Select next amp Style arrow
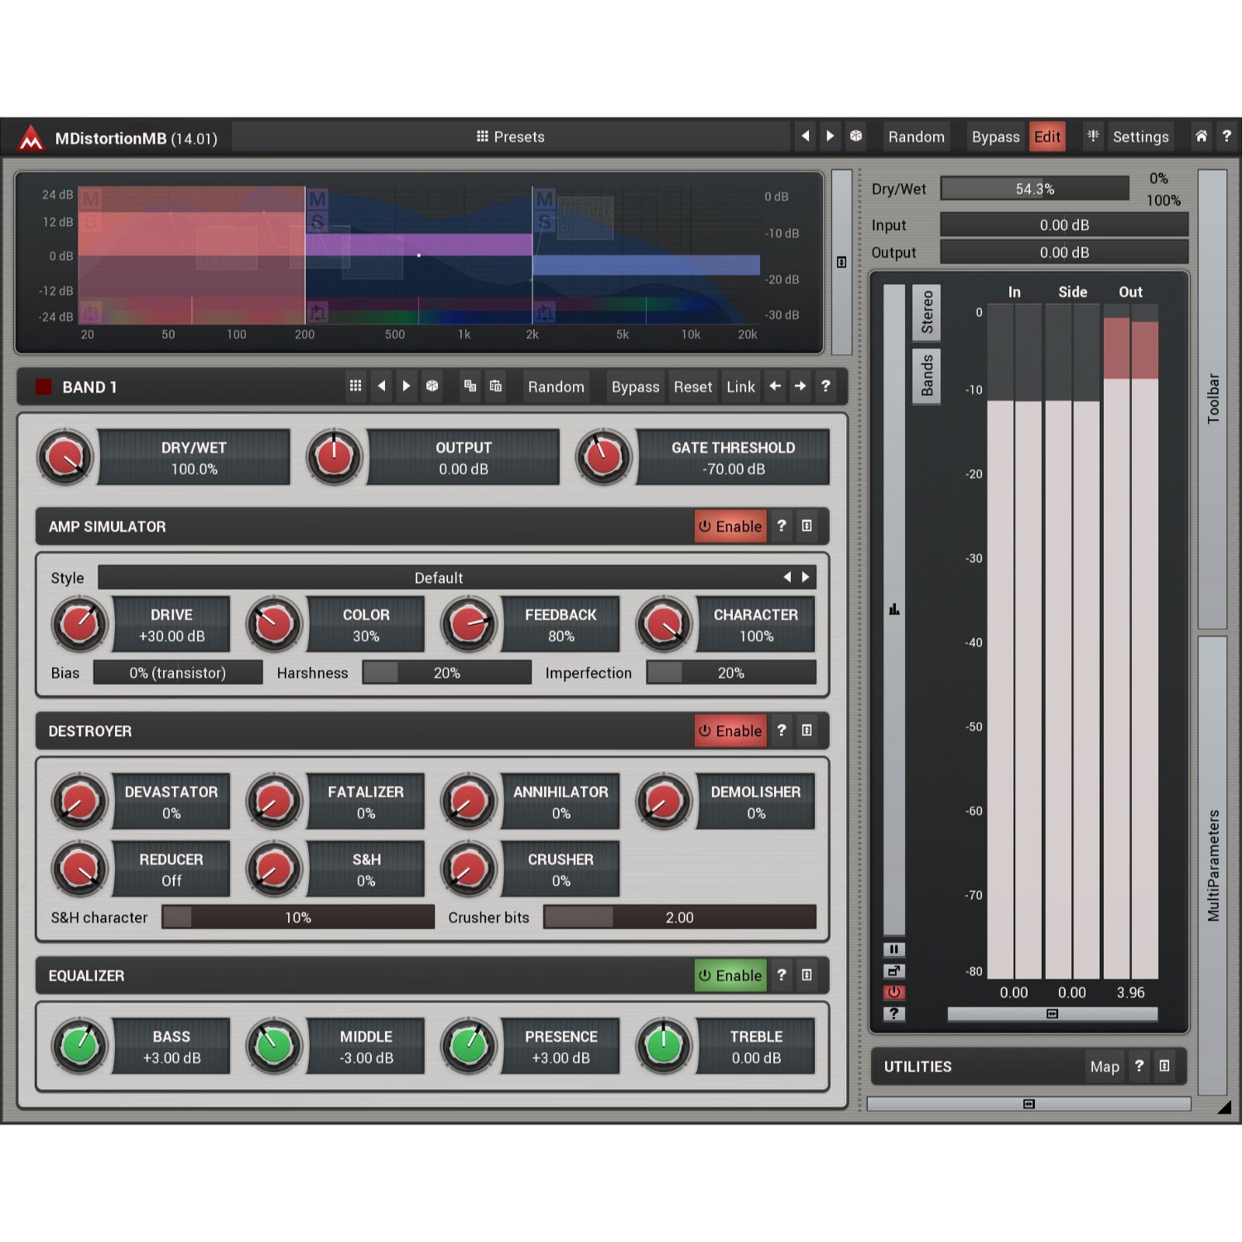1242x1242 pixels. pos(805,577)
